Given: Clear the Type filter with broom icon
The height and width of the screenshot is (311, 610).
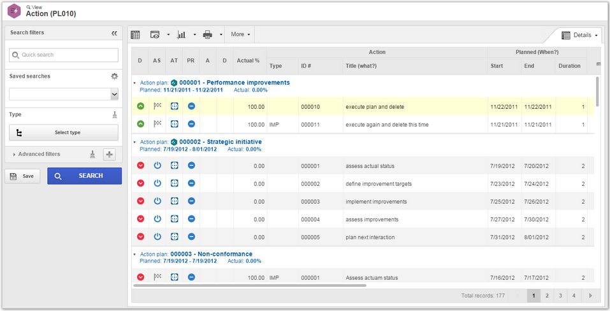Looking at the screenshot, I should pyautogui.click(x=114, y=114).
